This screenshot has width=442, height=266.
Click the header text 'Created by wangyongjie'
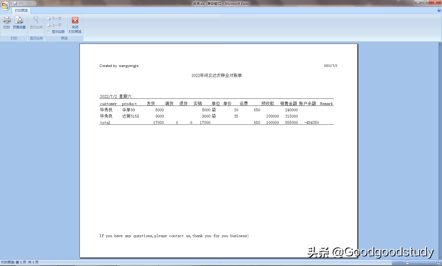click(x=119, y=66)
